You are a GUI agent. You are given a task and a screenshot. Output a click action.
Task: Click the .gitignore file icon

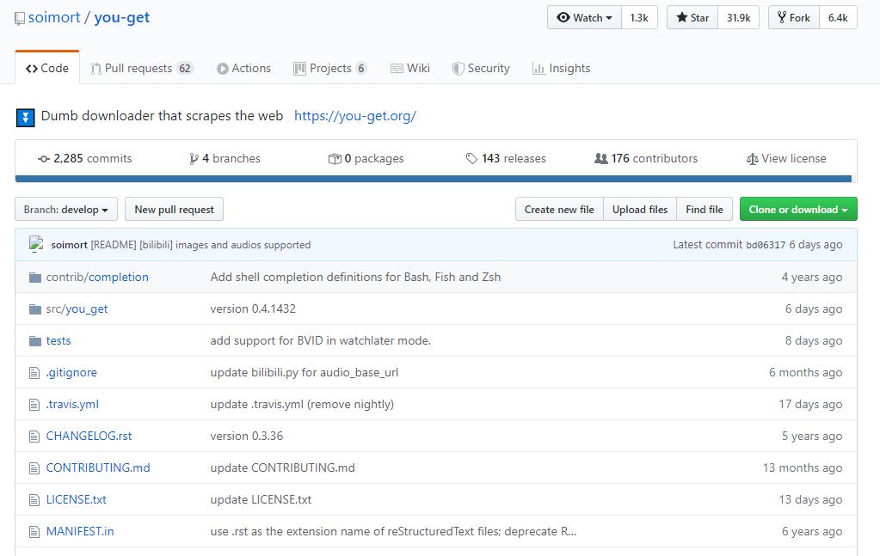coord(35,373)
